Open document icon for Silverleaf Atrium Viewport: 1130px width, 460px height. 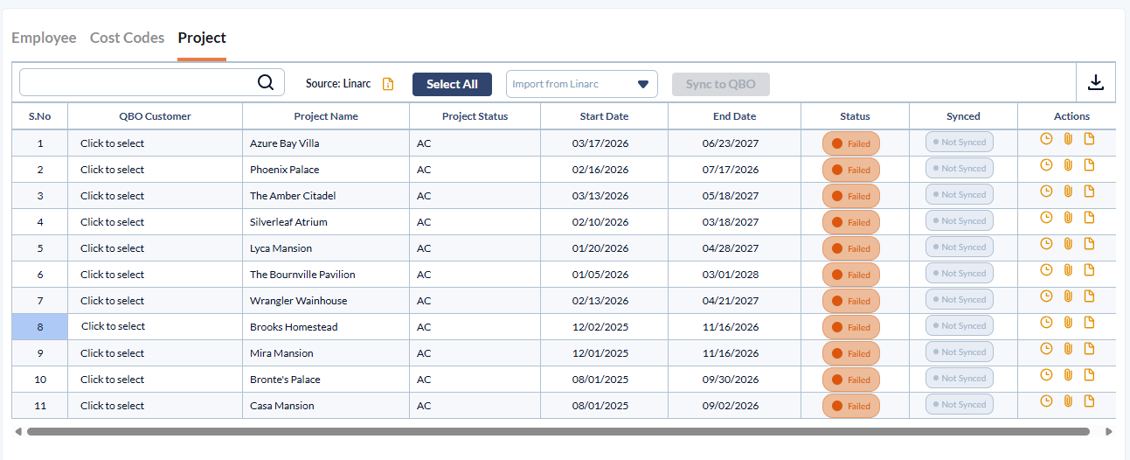tap(1089, 217)
